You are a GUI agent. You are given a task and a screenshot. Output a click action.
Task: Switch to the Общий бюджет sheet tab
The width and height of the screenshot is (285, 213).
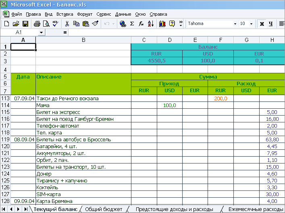pos(104,209)
